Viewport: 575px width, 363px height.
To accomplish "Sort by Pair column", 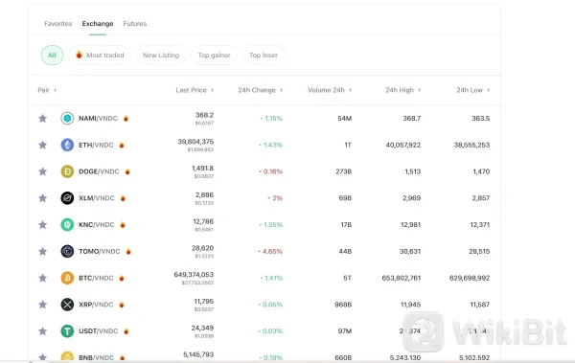I will click(47, 90).
